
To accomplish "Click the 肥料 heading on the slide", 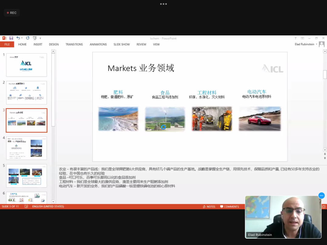I will click(118, 92).
